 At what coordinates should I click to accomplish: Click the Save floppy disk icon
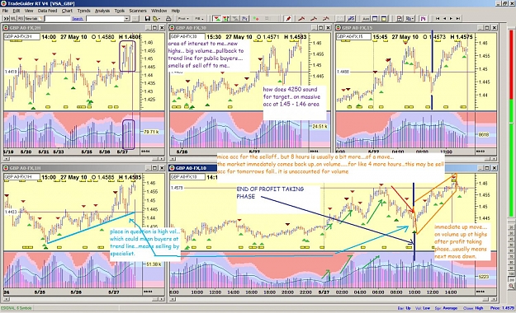pos(148,19)
